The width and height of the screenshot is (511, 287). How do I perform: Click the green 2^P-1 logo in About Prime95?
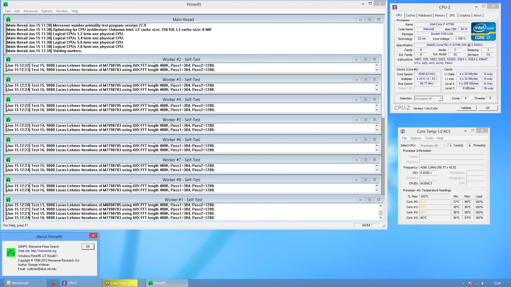11,252
